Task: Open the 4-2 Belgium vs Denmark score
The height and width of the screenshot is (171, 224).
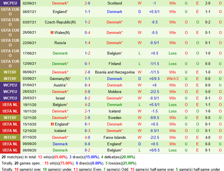Action: click(x=87, y=105)
